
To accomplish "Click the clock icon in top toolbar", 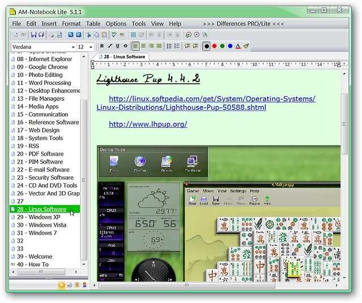I will 197,34.
